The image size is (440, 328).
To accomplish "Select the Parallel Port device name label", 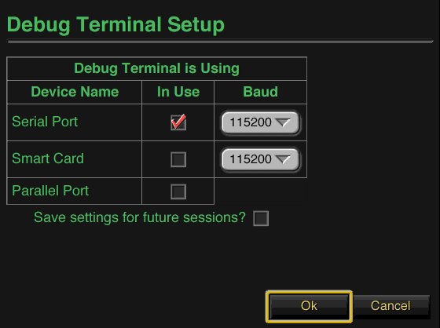I will (x=50, y=191).
